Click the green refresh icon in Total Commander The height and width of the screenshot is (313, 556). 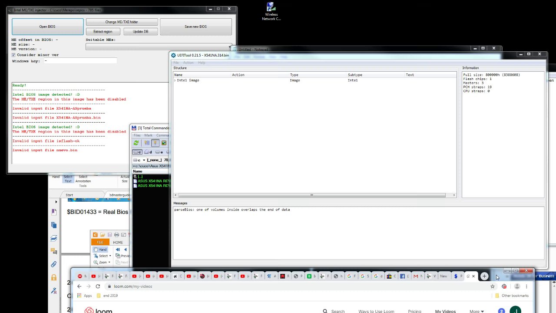pos(136,143)
